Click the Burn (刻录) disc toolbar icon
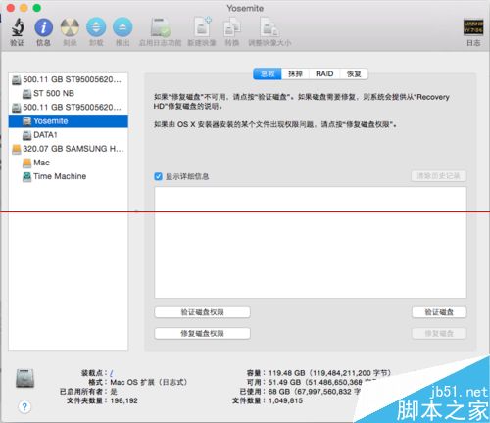This screenshot has width=490, height=423. 70,27
